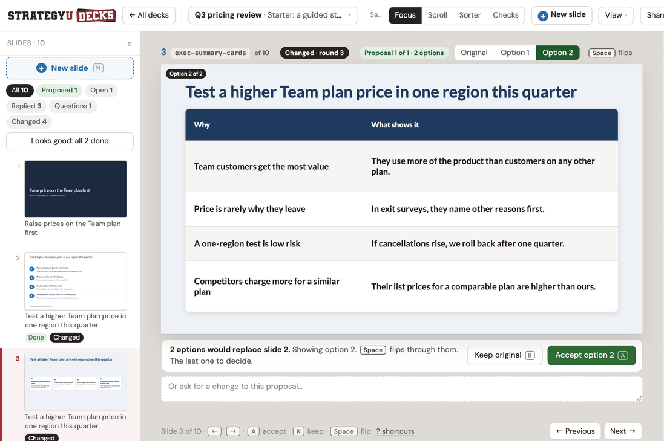
Task: Go back to All decks
Action: (149, 15)
